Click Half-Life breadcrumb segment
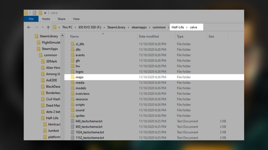 pyautogui.click(x=178, y=27)
